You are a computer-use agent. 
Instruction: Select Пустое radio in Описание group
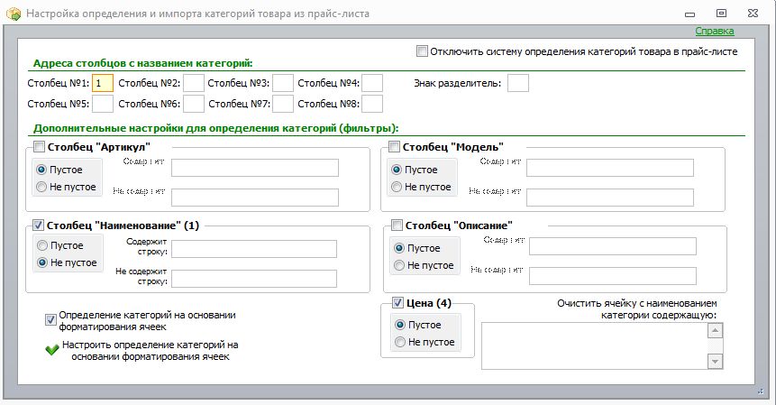pyautogui.click(x=399, y=248)
